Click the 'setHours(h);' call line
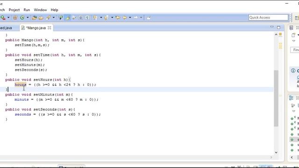Screen dimensions: 299x168 pos(28,60)
